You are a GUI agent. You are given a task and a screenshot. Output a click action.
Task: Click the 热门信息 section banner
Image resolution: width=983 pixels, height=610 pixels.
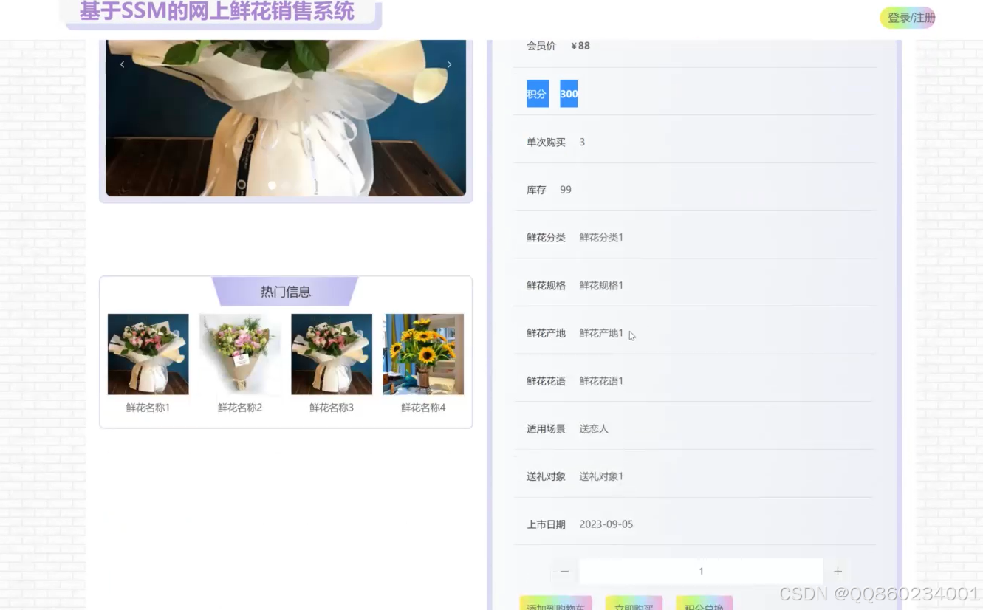[x=285, y=292]
